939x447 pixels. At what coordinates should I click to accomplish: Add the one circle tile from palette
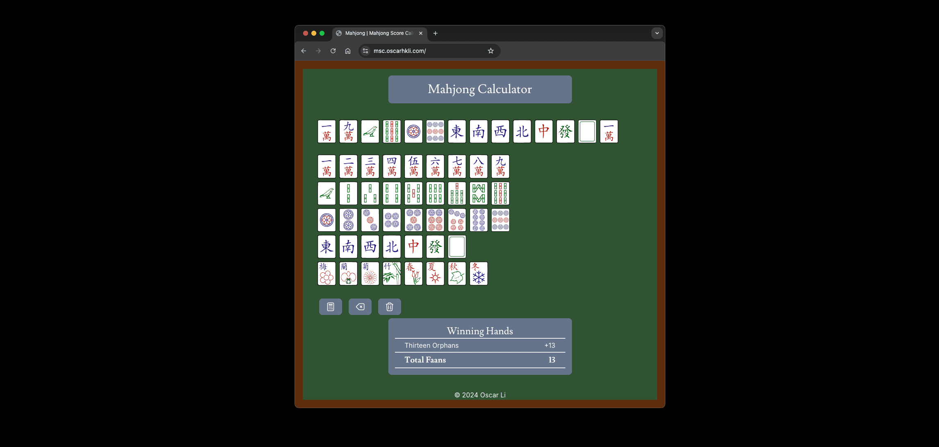327,220
